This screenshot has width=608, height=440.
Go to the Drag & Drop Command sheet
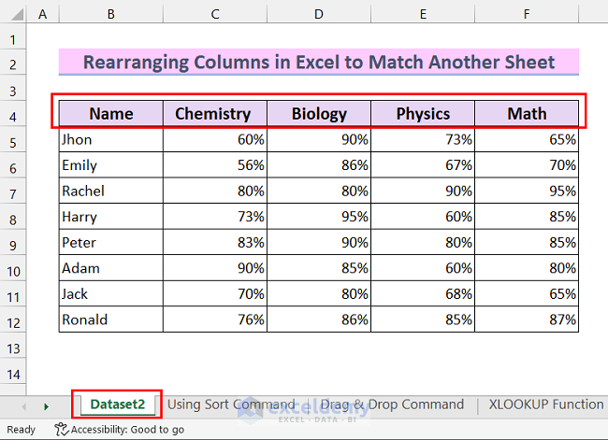tap(392, 405)
